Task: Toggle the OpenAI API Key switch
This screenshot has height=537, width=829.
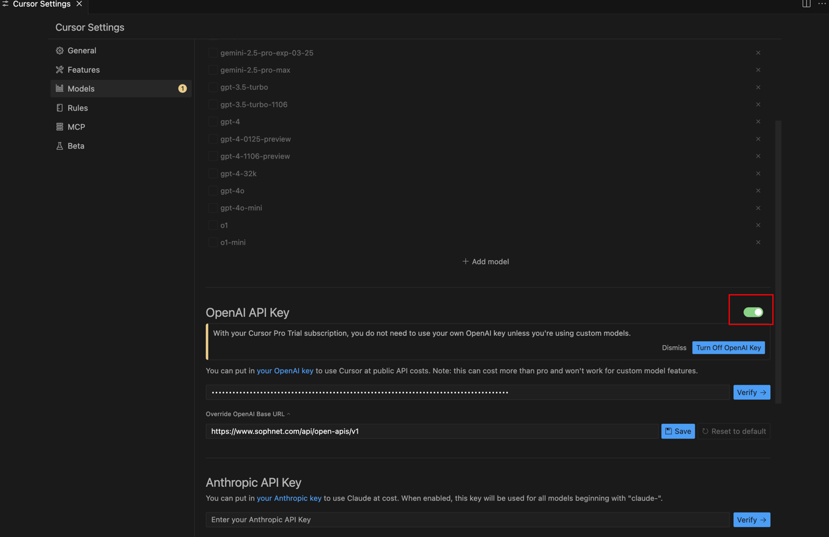Action: 753,312
